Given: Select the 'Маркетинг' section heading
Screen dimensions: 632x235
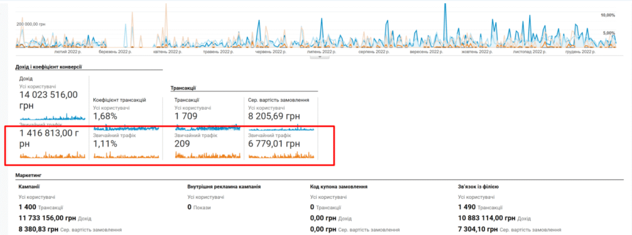Looking at the screenshot, I should [x=29, y=176].
